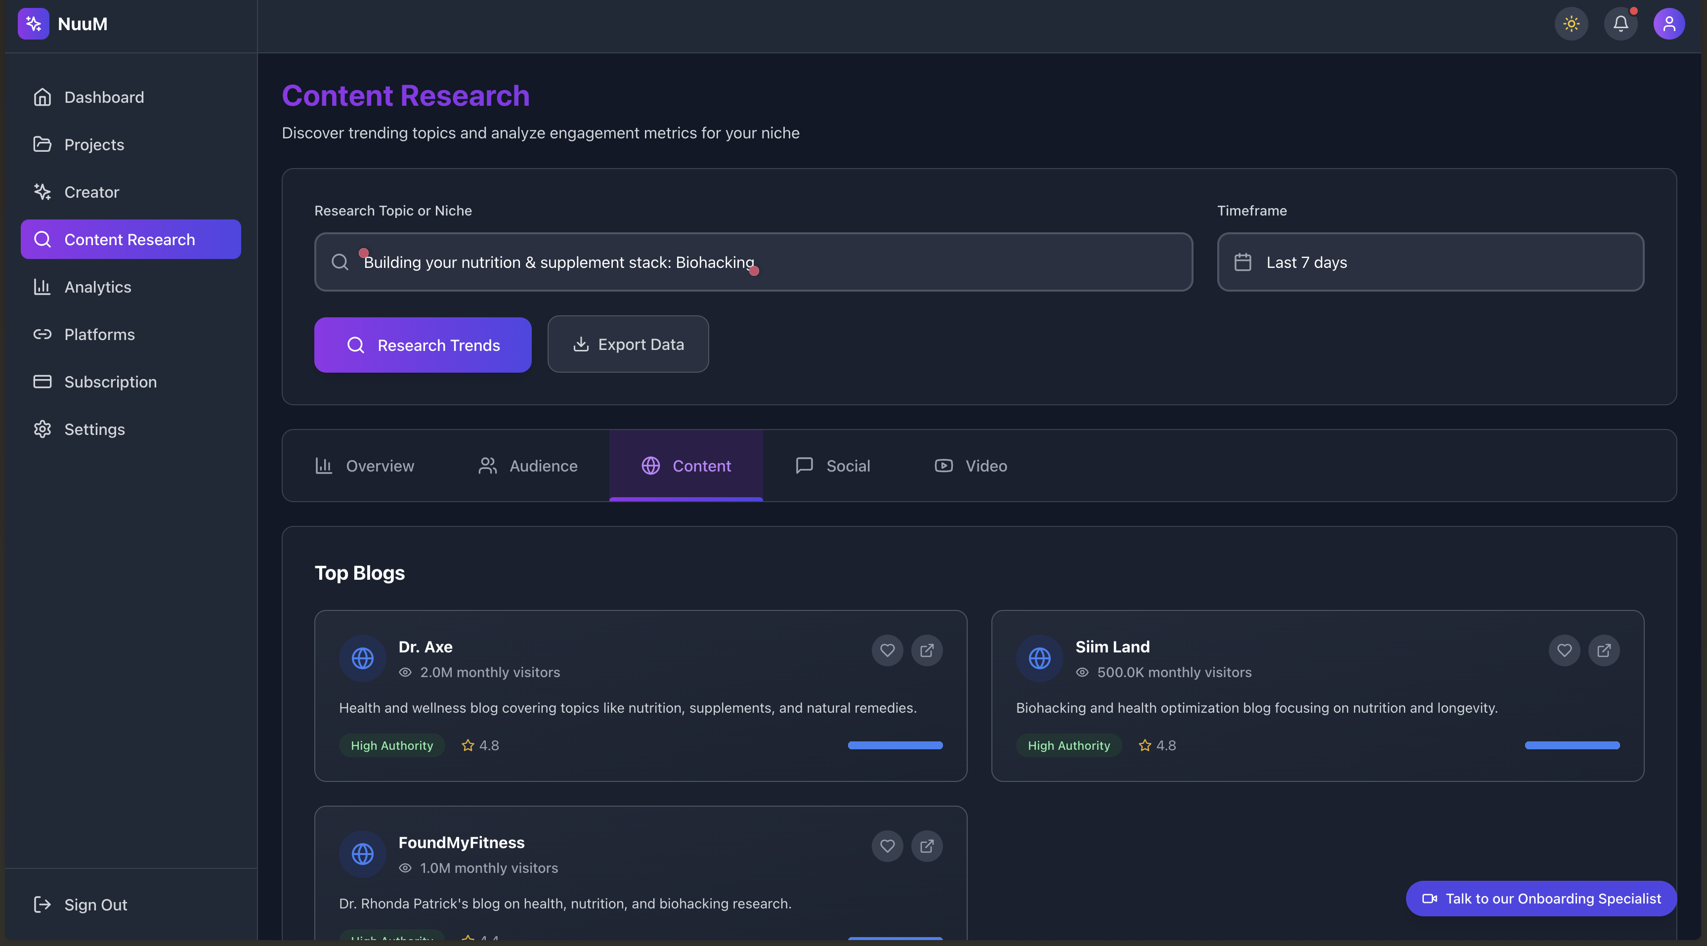Click the Dr. Axe authority progress bar

(895, 745)
